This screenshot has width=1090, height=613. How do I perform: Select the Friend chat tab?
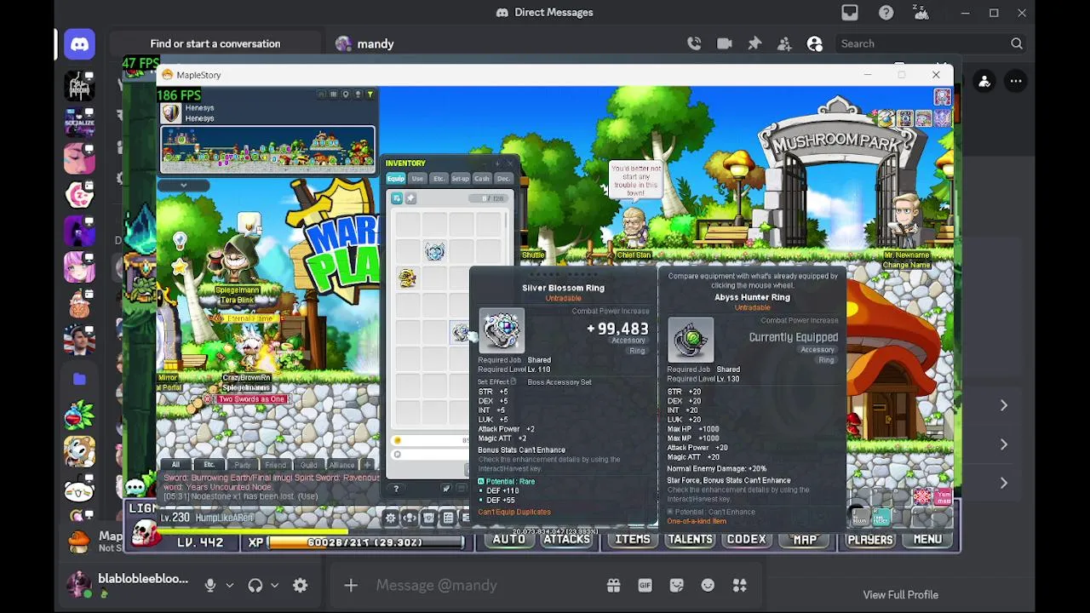275,465
